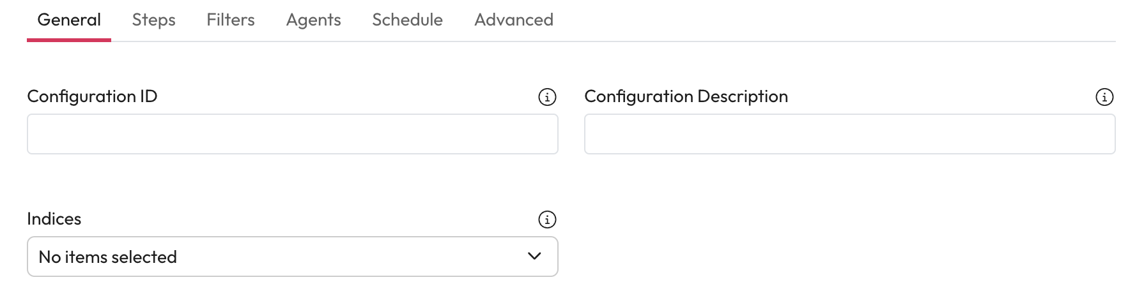Viewport: 1144px width, 305px height.
Task: Click the 'Configuration ID' field label
Action: click(92, 96)
